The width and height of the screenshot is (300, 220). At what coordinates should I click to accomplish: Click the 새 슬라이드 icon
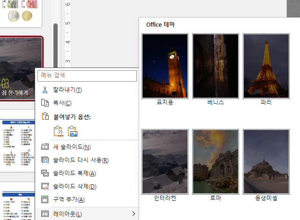point(45,147)
